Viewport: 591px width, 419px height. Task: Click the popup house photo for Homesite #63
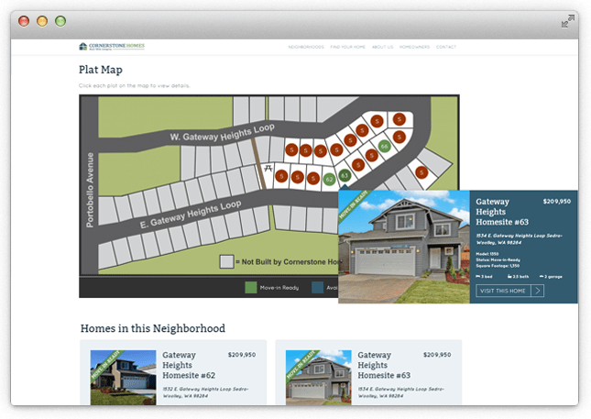[x=404, y=247]
